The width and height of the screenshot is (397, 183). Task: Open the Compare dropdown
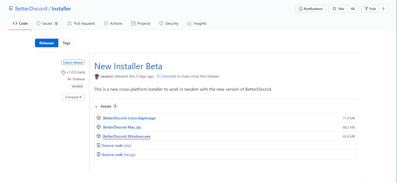point(73,97)
